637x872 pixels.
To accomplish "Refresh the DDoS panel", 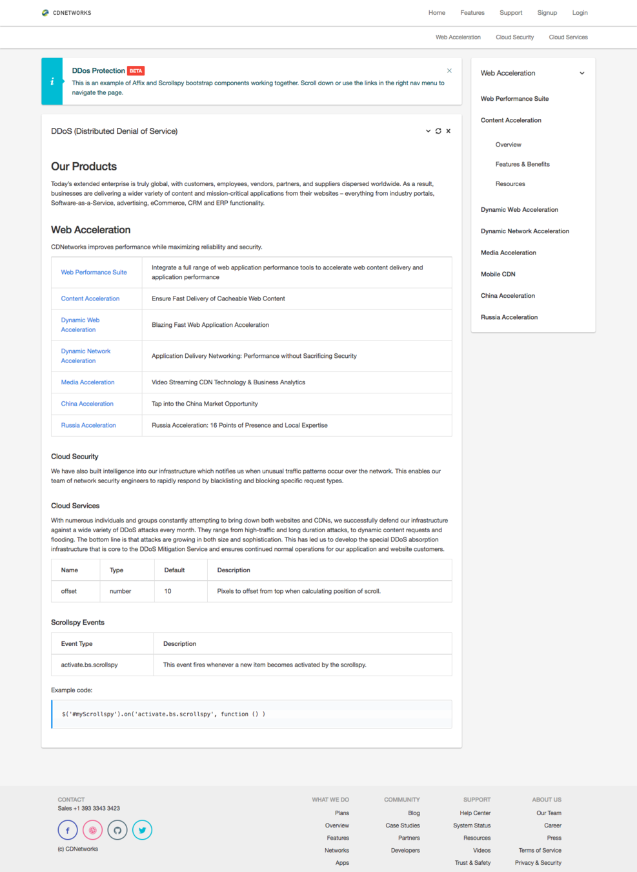I will pos(438,131).
